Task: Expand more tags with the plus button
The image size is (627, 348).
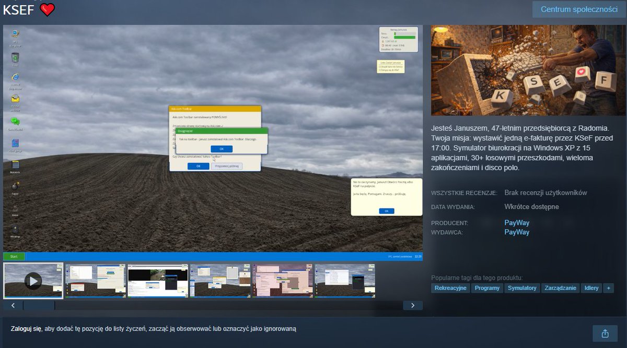Action: click(608, 288)
